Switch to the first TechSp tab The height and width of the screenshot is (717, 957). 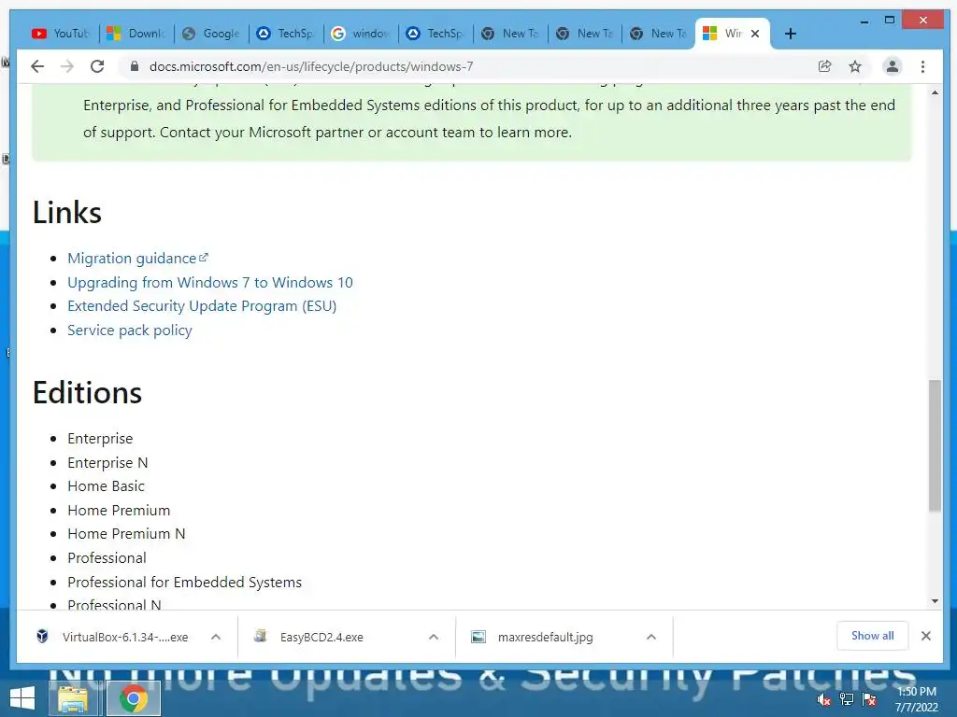[x=286, y=34]
